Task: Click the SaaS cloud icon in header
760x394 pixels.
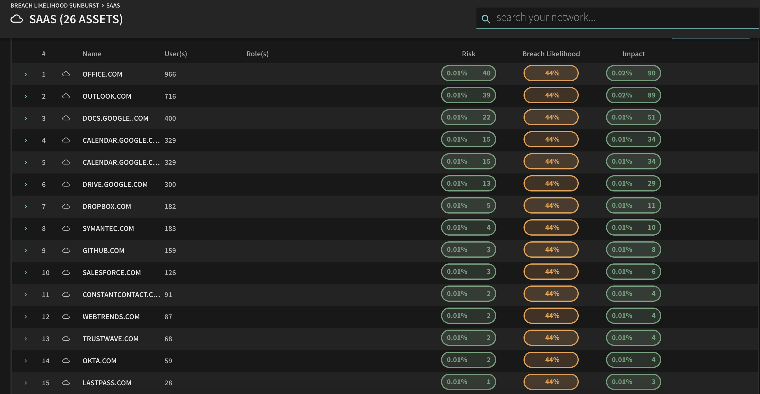Action: coord(17,19)
